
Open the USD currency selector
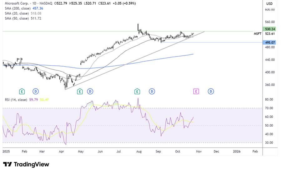[x=269, y=4]
